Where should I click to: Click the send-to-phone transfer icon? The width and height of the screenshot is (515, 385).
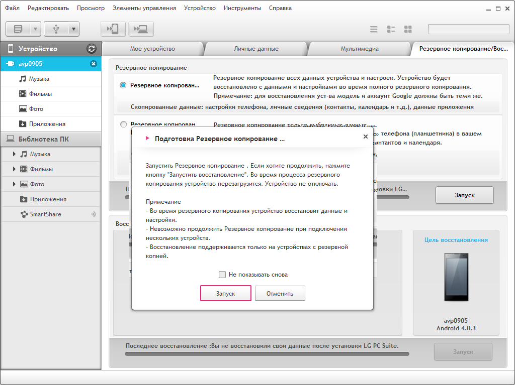point(113,29)
